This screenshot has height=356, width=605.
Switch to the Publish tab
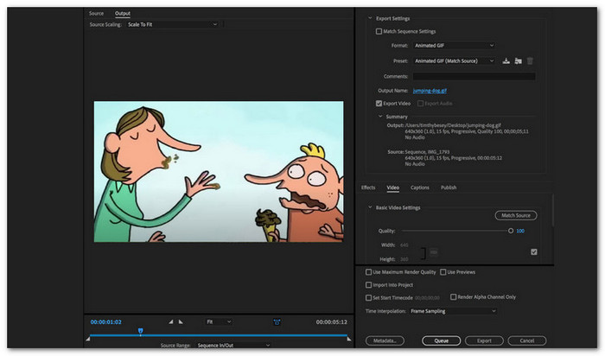point(449,188)
